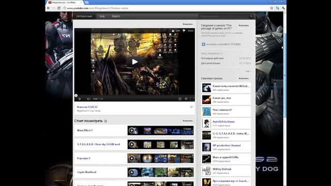Viewport: 331px width, 186px height.
Task: Switch to the Видео channel tab
Action: pos(116,16)
